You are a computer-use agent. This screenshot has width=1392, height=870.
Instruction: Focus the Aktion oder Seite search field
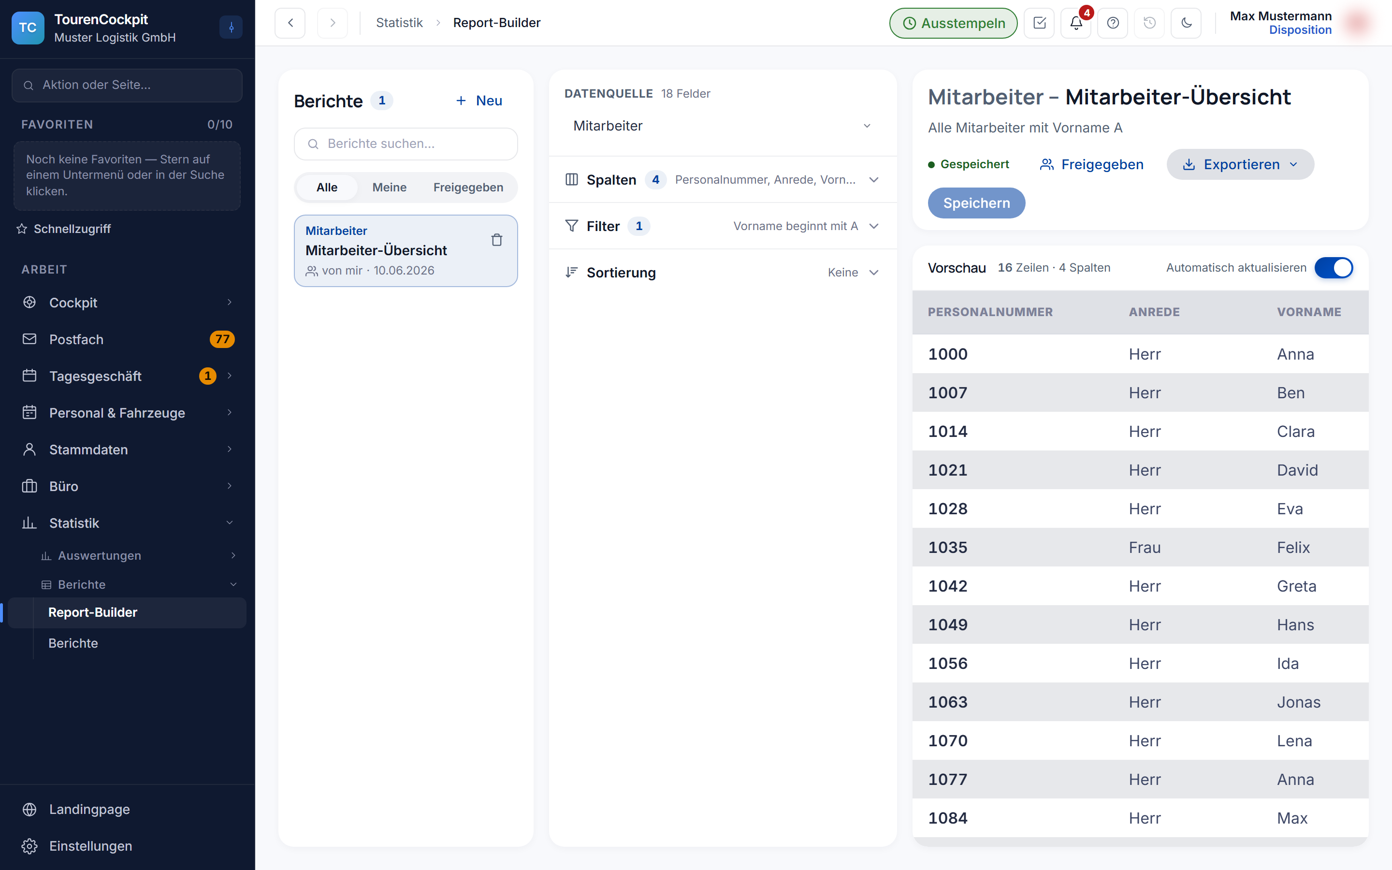click(x=127, y=85)
